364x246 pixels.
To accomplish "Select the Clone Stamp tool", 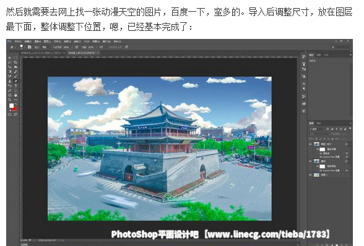I will click(x=9, y=81).
